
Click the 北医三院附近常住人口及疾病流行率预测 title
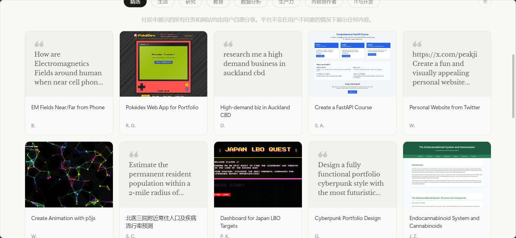point(161,222)
